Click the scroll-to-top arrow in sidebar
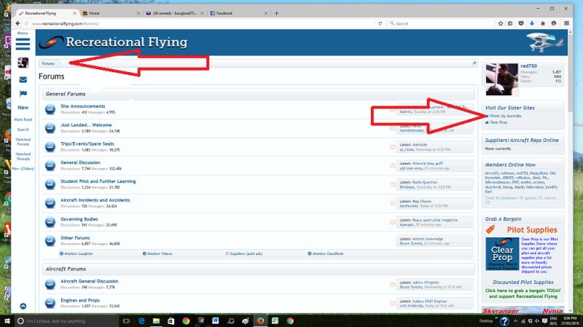This screenshot has width=583, height=327. [x=23, y=306]
